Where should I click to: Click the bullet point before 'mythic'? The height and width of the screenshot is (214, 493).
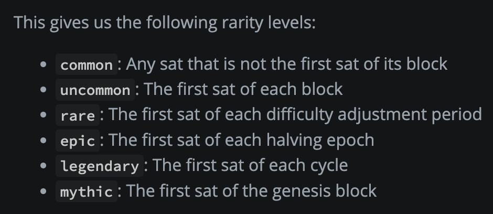44,191
